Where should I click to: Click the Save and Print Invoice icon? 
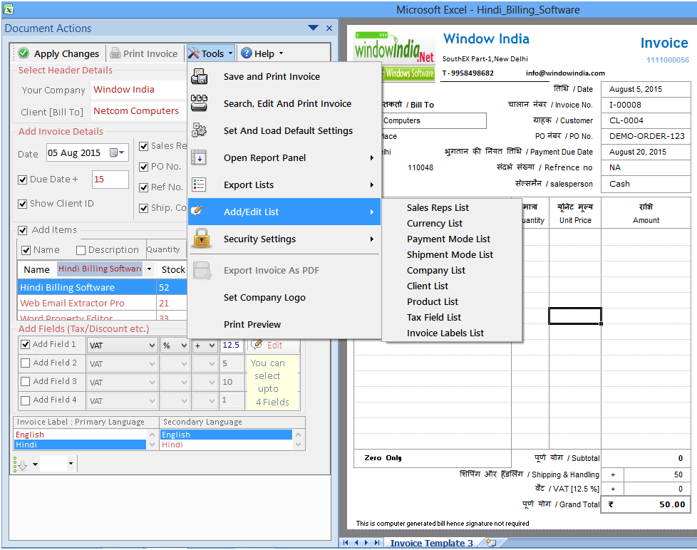coord(199,76)
